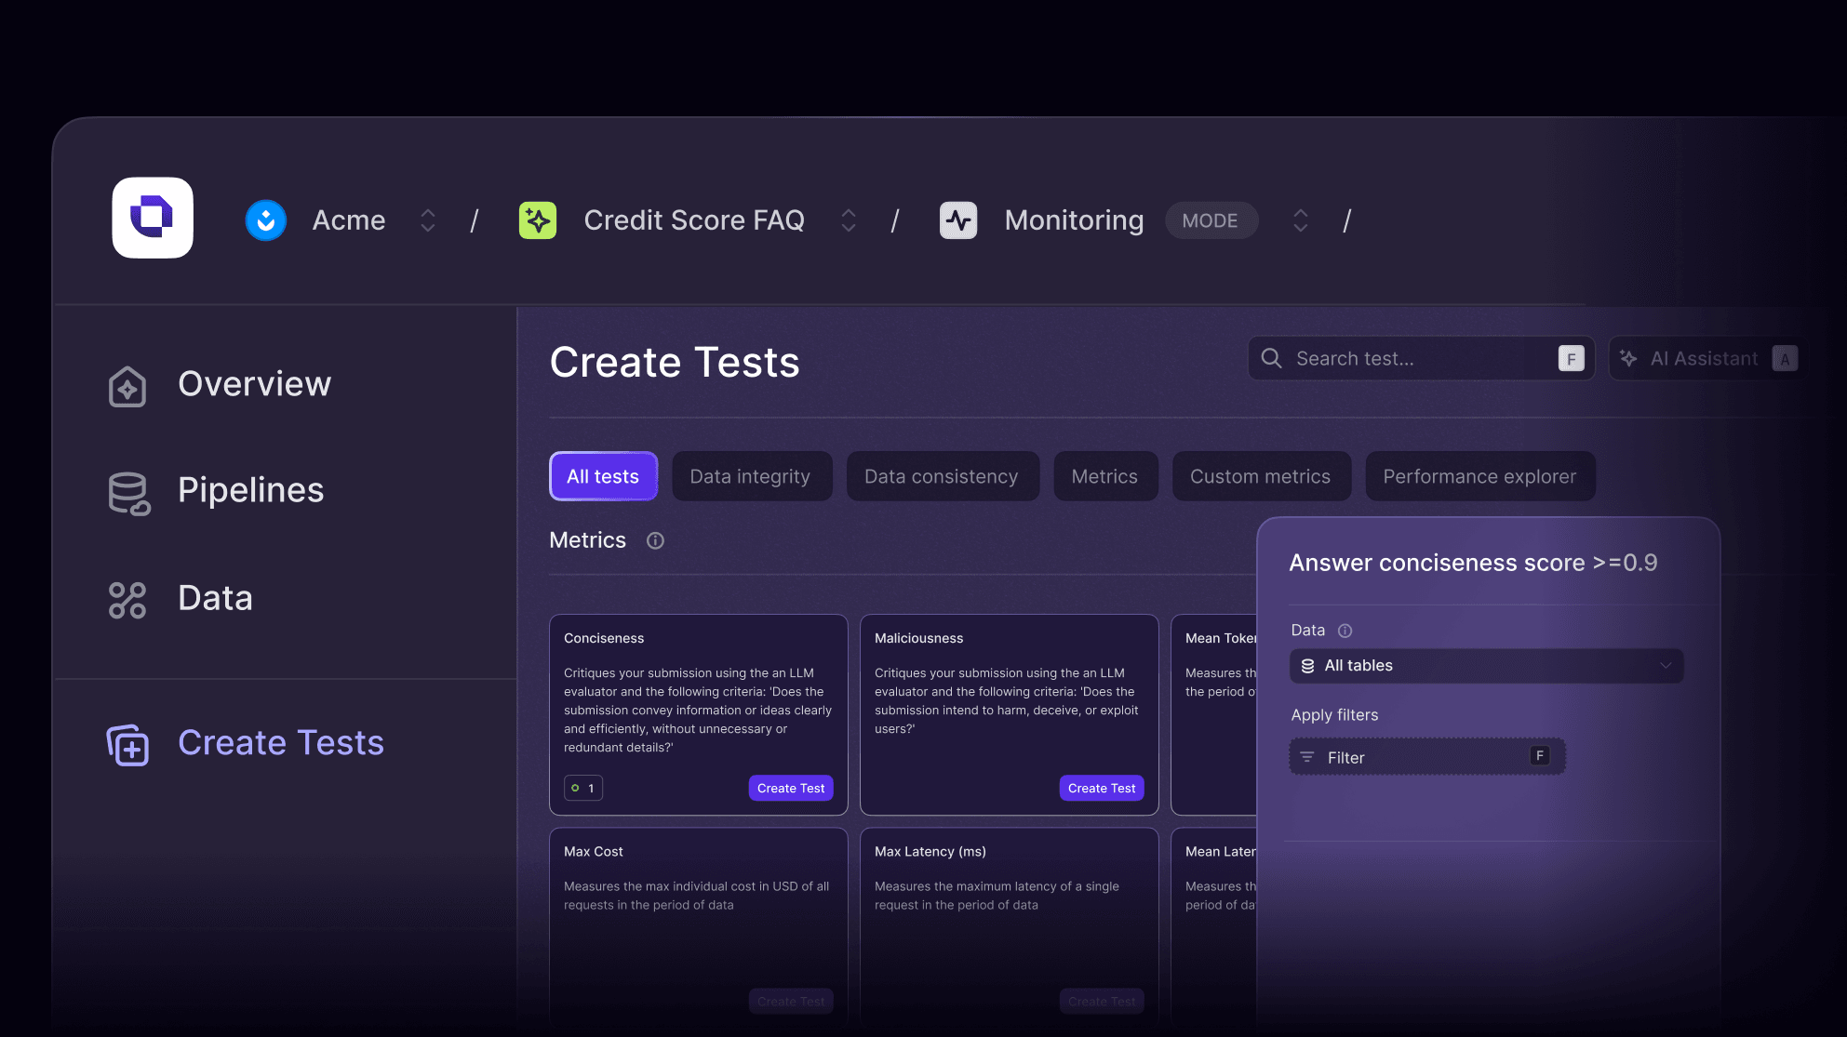Open Data from the sidebar
Screen dimensions: 1847x1037
coord(215,599)
